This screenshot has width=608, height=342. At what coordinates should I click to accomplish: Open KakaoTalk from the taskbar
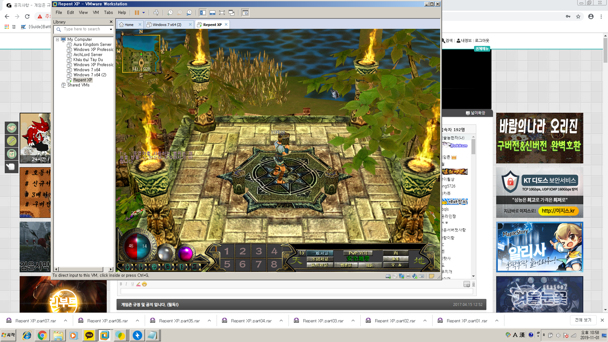pyautogui.click(x=89, y=335)
